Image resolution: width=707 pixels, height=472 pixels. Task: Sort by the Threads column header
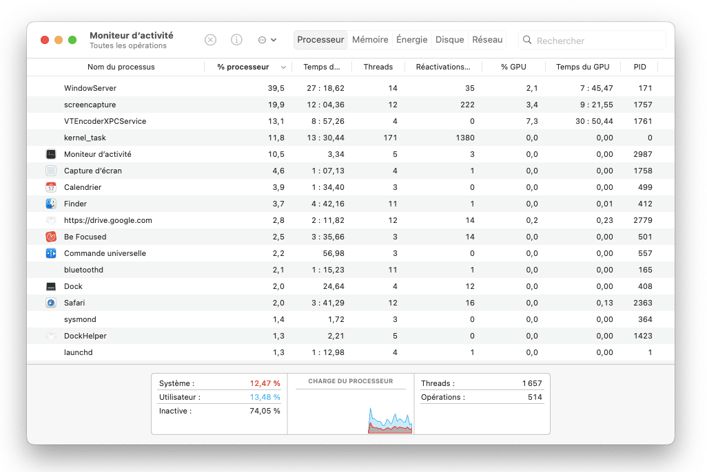378,67
